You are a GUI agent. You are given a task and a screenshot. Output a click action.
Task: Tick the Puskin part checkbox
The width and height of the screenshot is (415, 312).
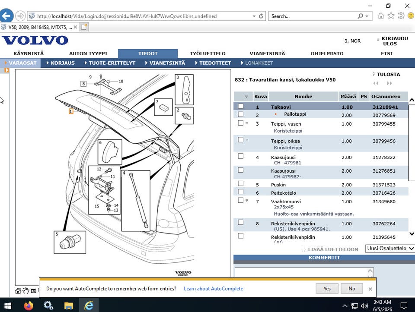[241, 183]
